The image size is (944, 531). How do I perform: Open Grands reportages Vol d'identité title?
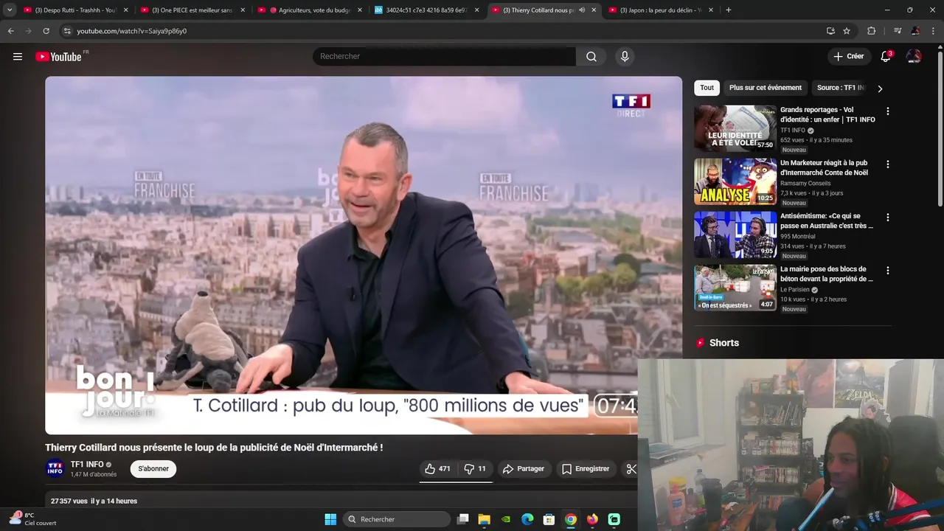pos(827,114)
